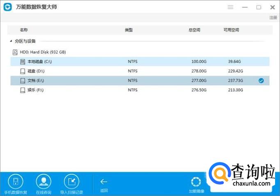
Task: Collapse the 分区与设备 section
Action: tap(11, 41)
